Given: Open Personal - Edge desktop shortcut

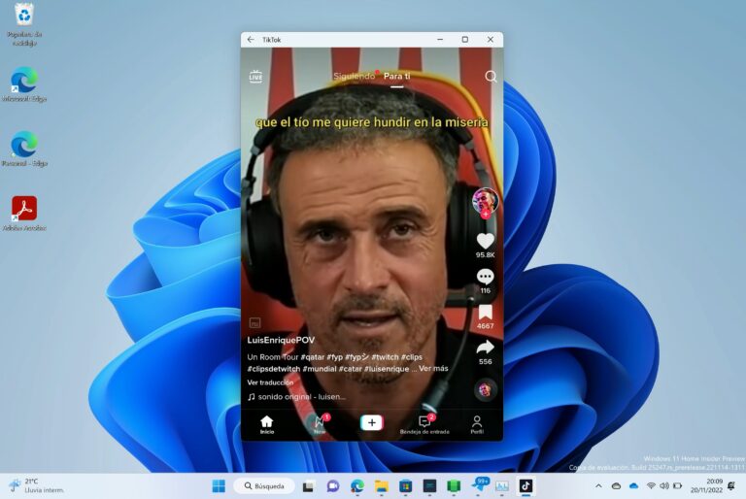Looking at the screenshot, I should tap(24, 149).
